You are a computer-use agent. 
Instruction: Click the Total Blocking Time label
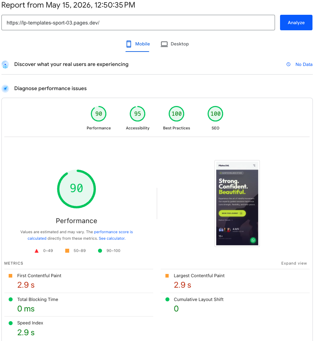click(x=37, y=300)
